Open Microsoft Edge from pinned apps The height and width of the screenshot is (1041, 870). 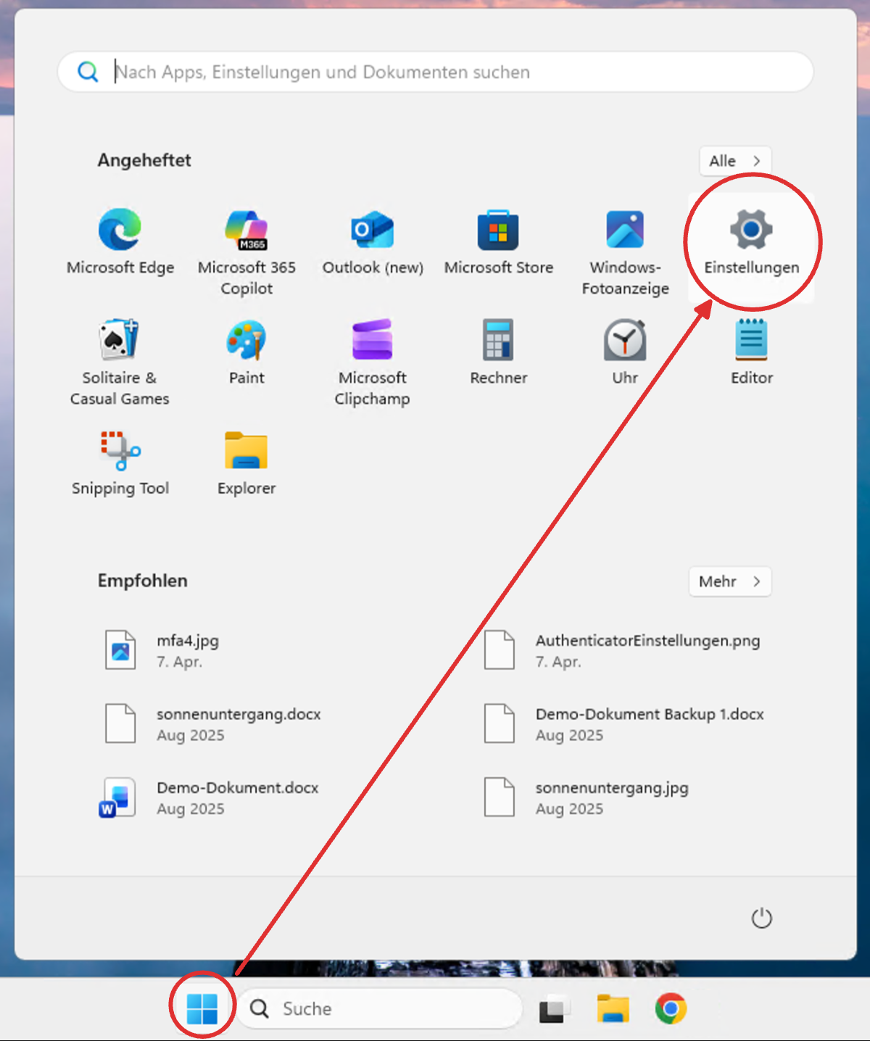[120, 243]
